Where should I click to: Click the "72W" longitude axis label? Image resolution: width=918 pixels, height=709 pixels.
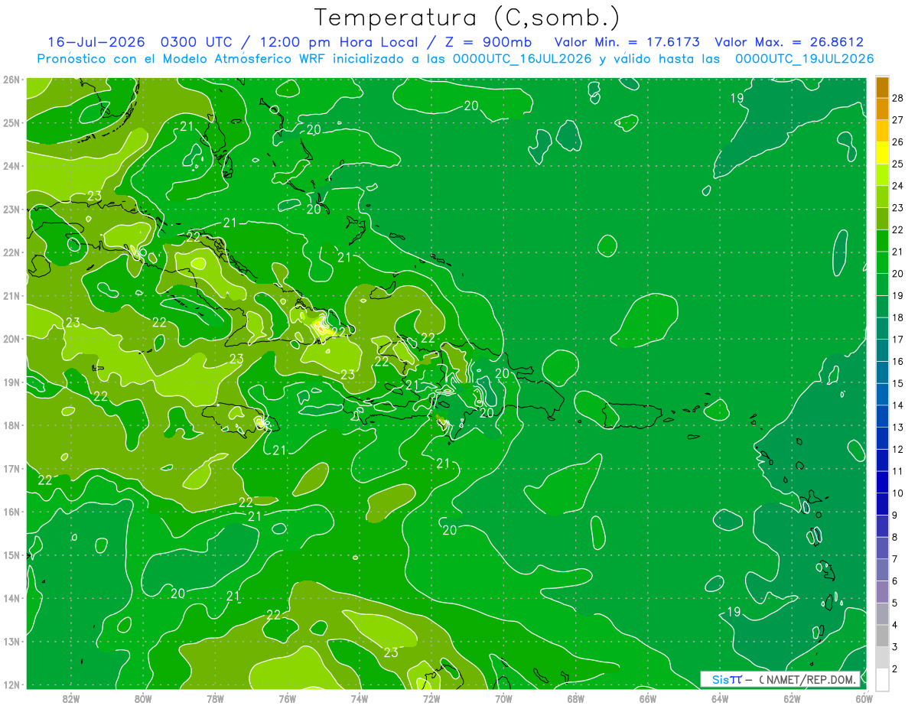click(431, 698)
